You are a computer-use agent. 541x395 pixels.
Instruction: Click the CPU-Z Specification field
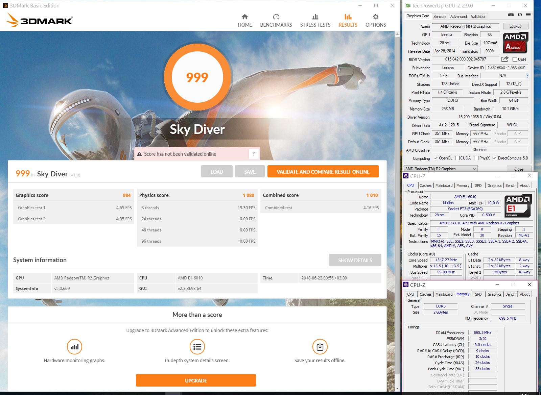point(481,223)
